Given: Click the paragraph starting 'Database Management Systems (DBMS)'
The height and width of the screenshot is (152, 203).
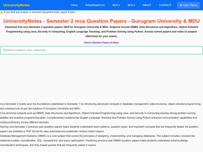Looking at the screenshot, I should click(x=98, y=140).
